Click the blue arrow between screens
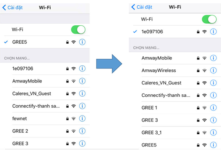 pyautogui.click(x=109, y=64)
